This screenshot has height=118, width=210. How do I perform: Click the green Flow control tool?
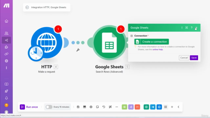[124, 107]
